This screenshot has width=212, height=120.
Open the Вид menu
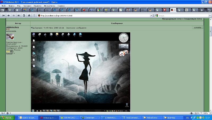[x=19, y=6]
